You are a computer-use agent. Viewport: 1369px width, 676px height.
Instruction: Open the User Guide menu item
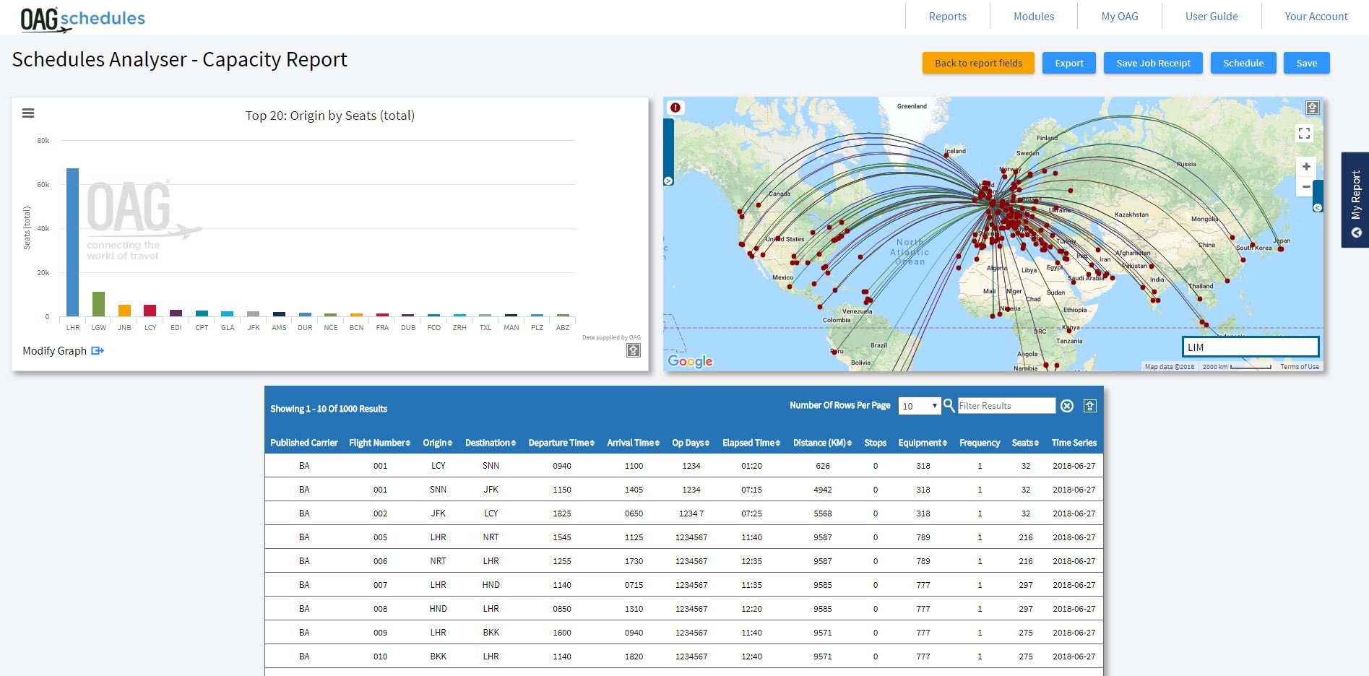(x=1212, y=17)
